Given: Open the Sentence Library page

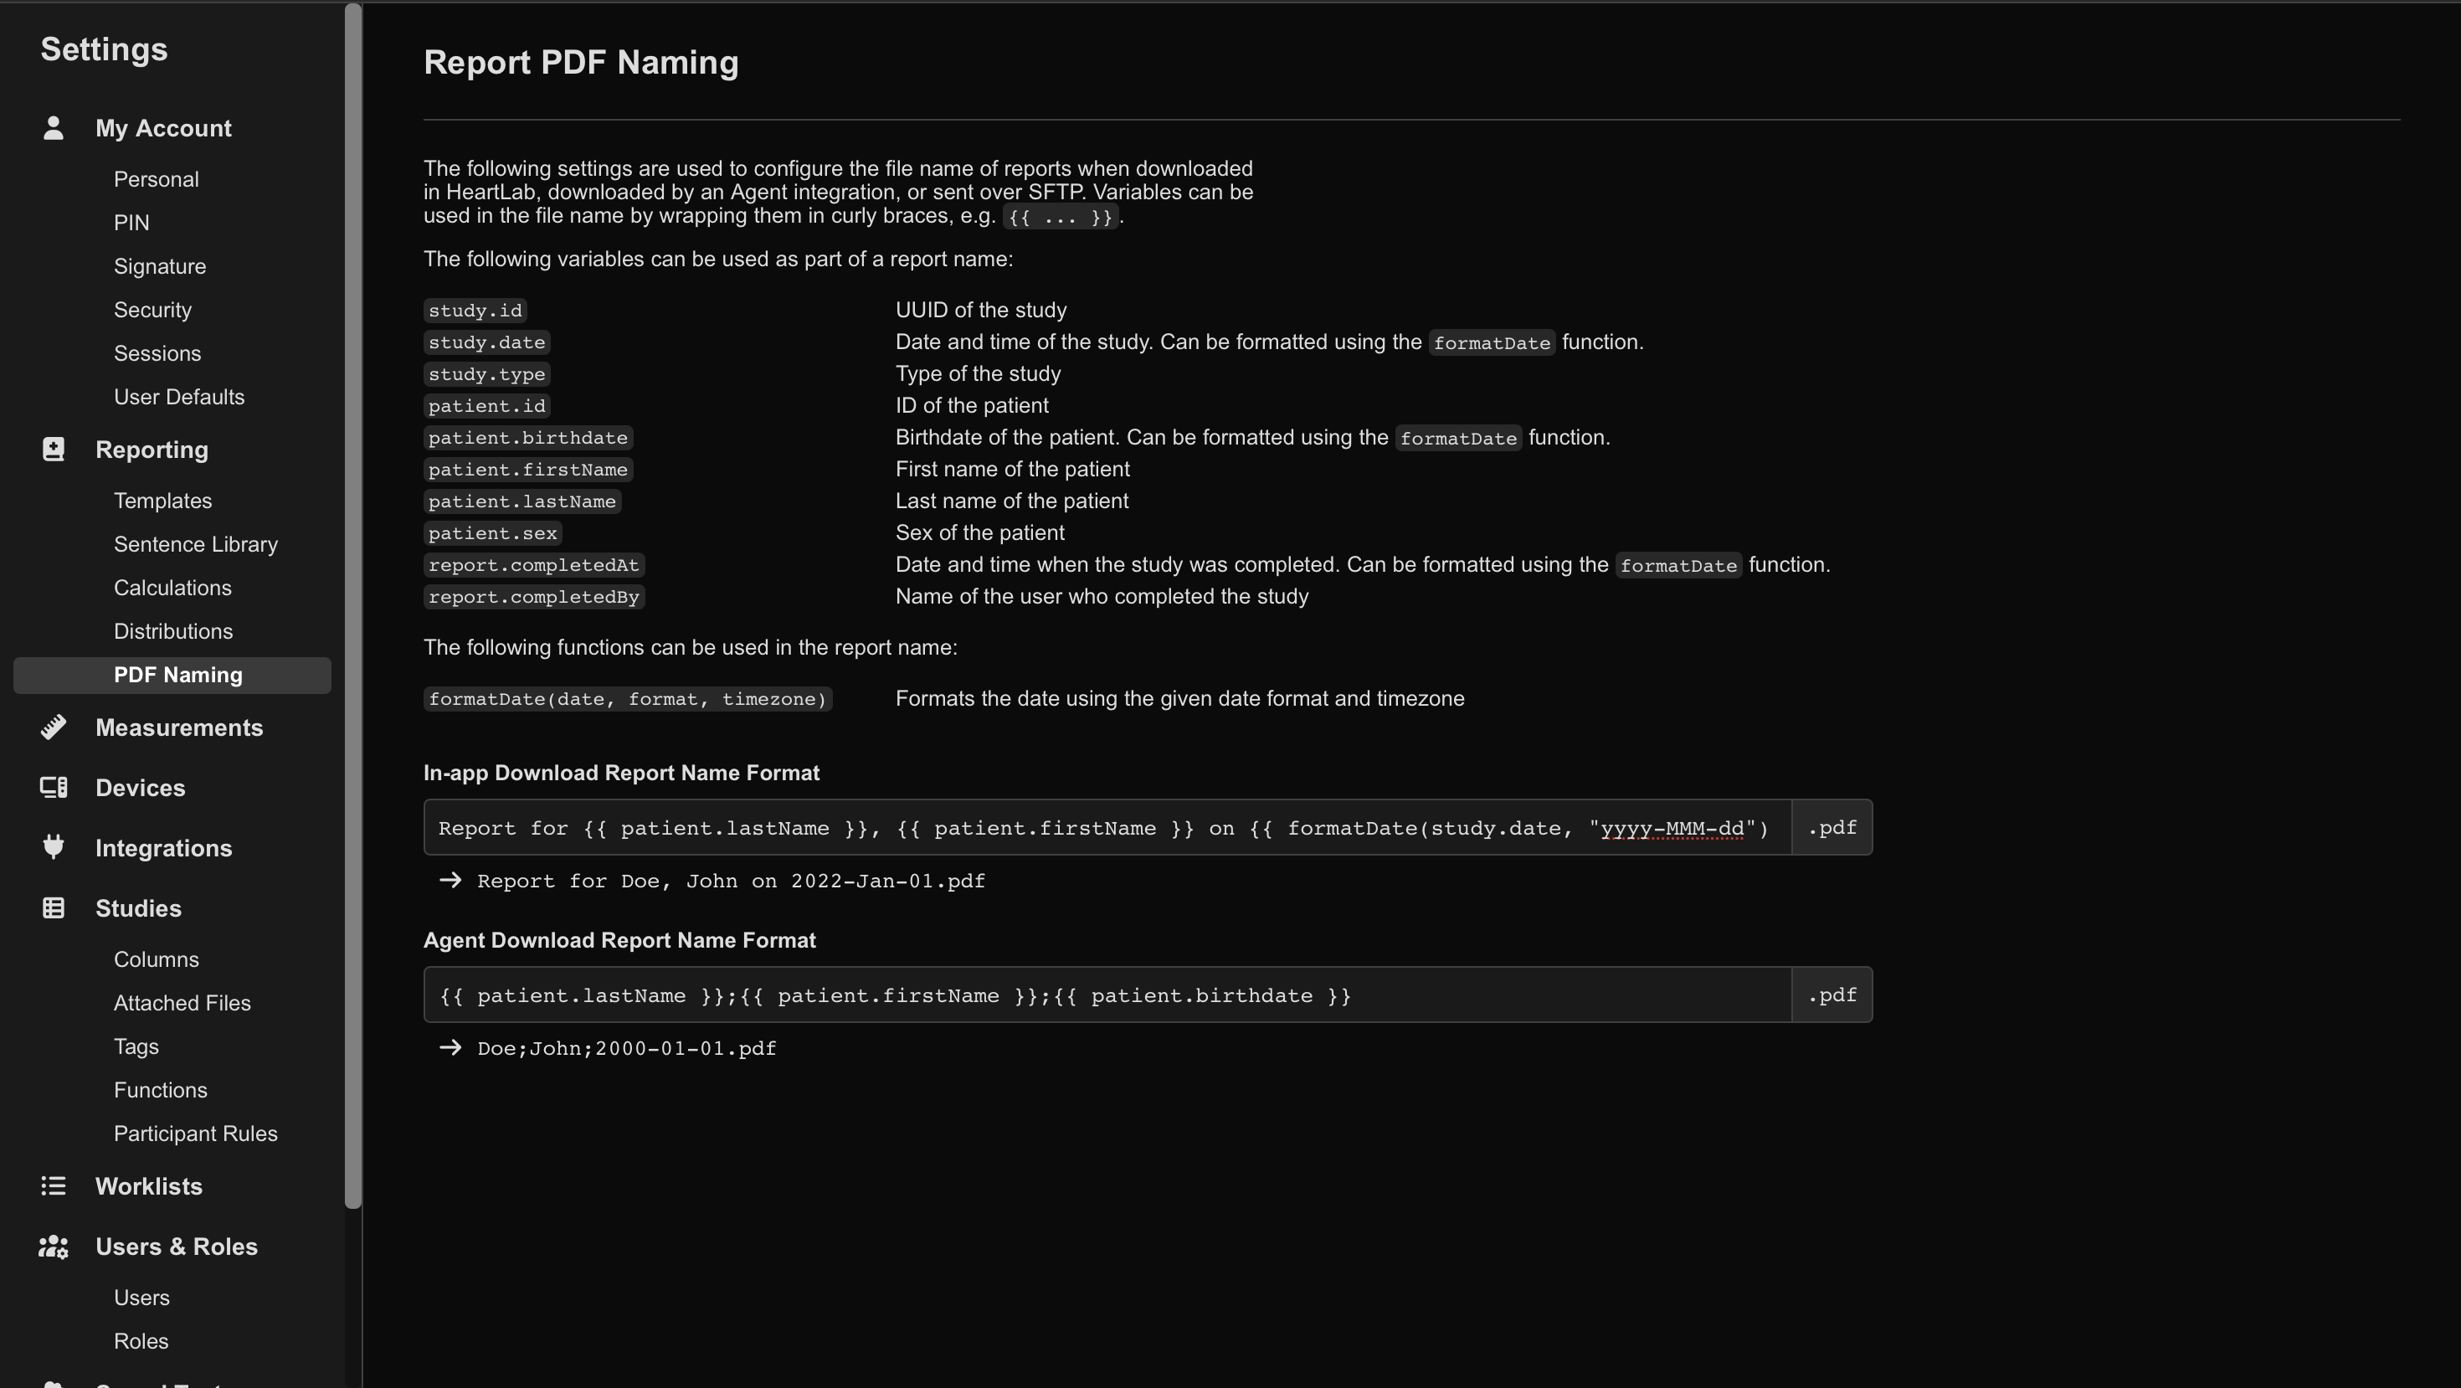Looking at the screenshot, I should click(196, 544).
